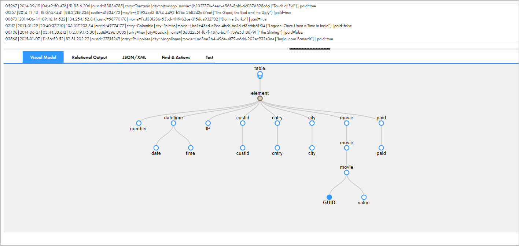Click the "datetime" label text

[x=173, y=118]
